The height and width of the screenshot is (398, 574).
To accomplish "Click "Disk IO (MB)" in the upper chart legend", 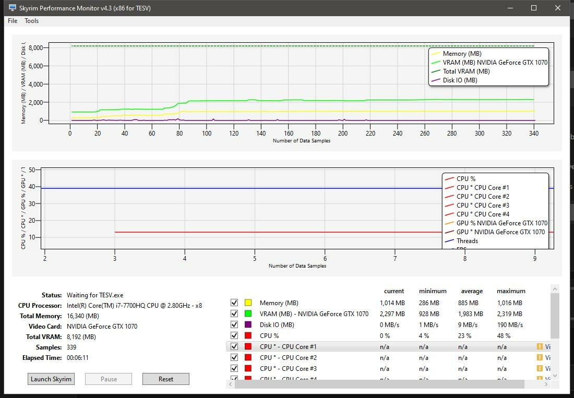I will (x=460, y=80).
